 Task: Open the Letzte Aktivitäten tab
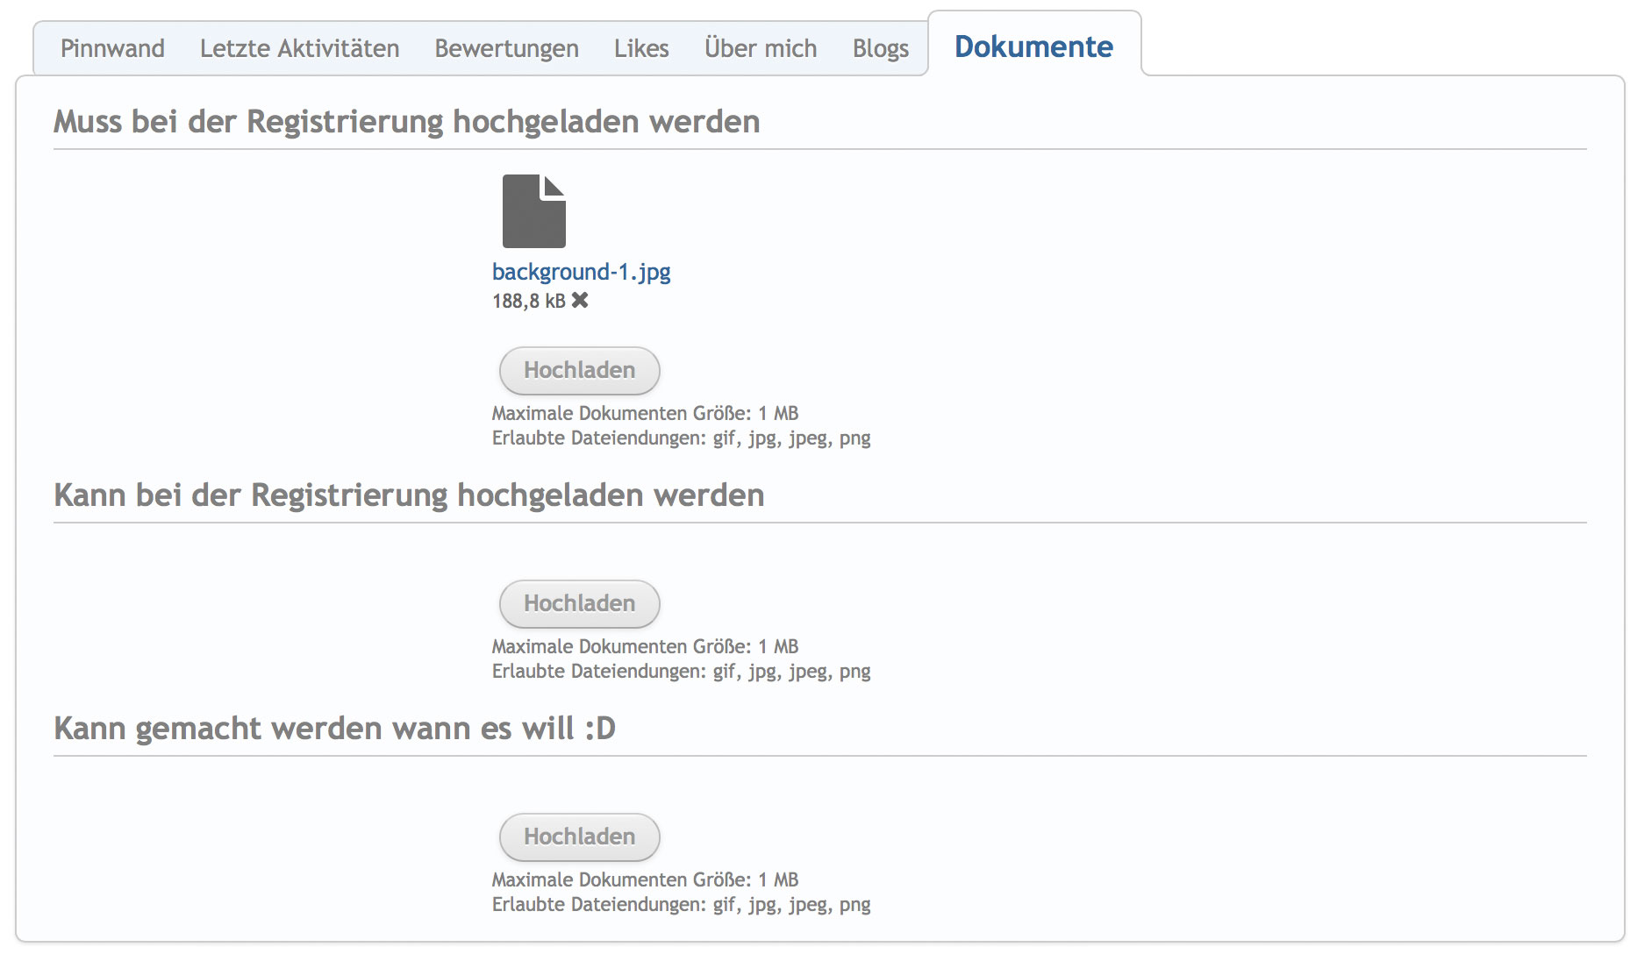pos(299,48)
